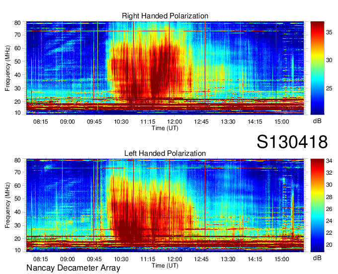Click the '22' value on Left Handed colorbar
338x274 pixels.
coord(329,233)
